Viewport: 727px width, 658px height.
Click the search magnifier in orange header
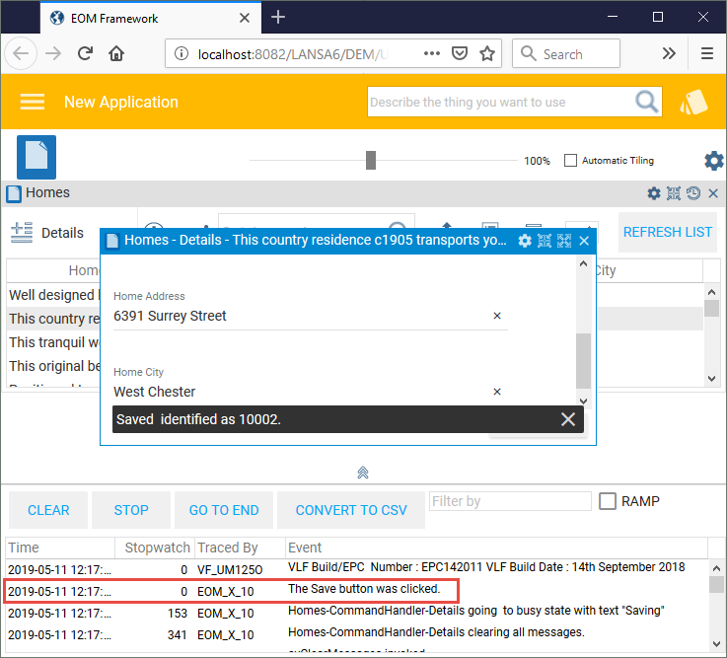646,102
